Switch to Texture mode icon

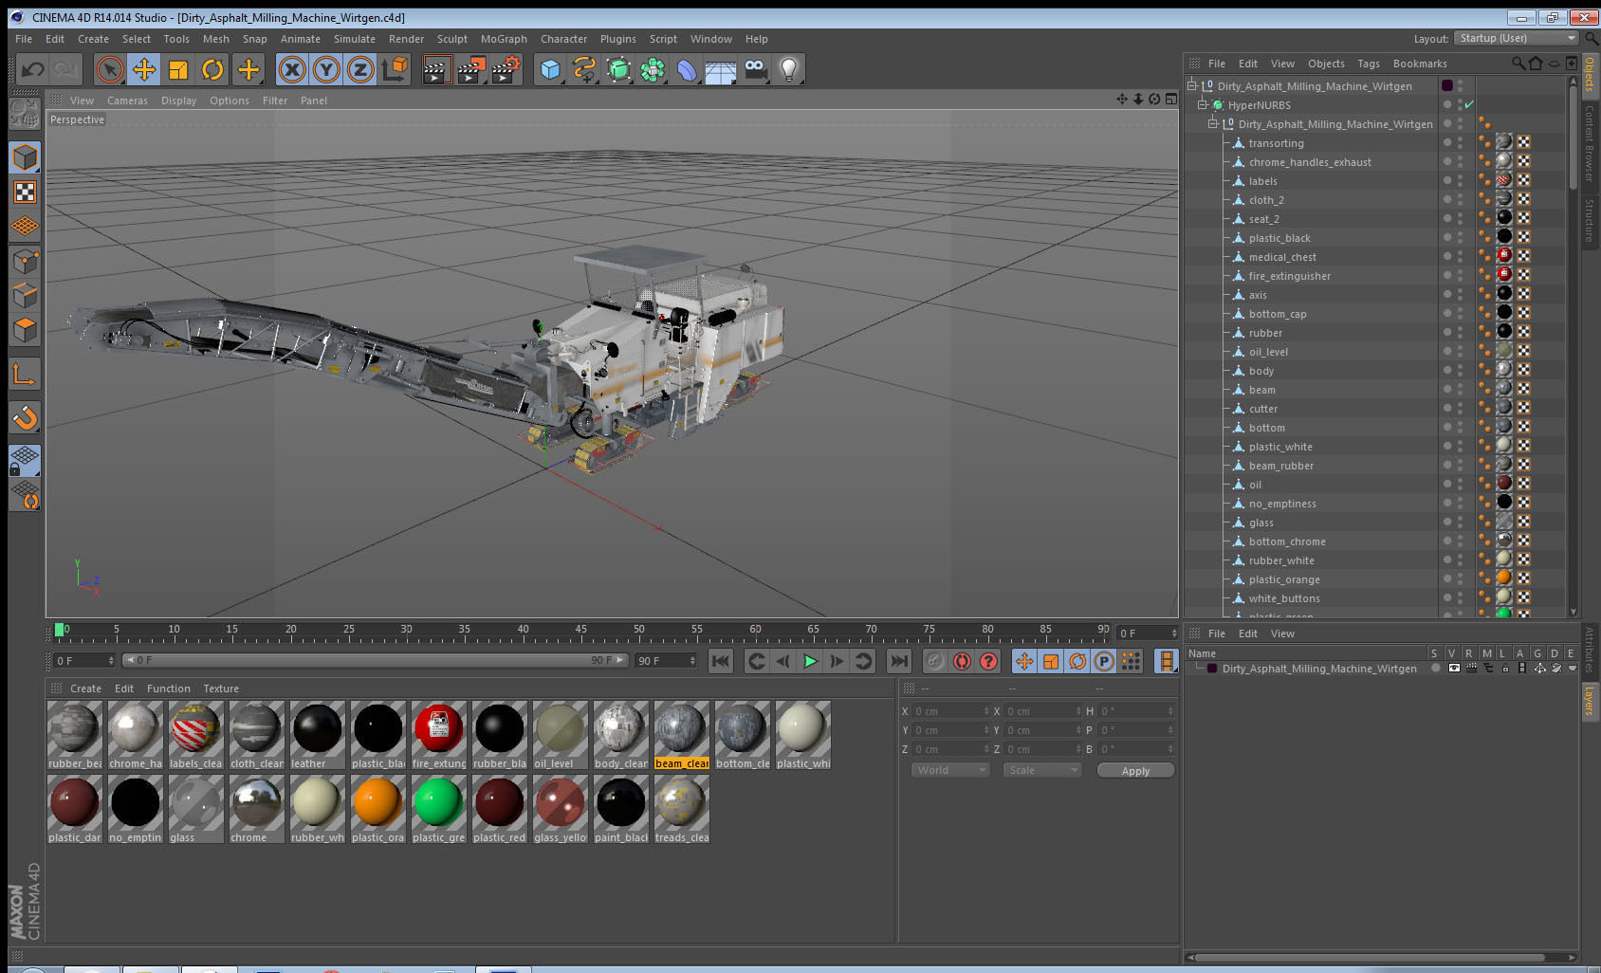tap(25, 192)
